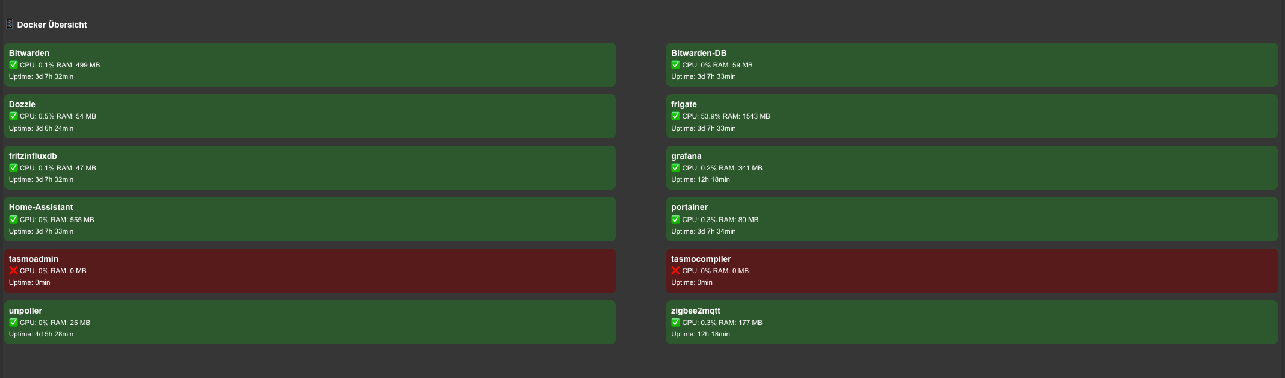Click the Home-Assistant green status icon

[13, 220]
